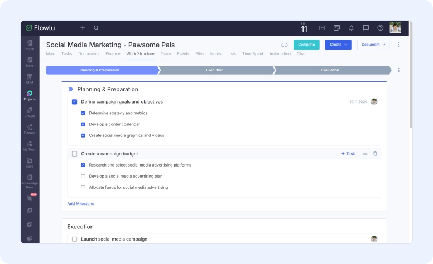Image resolution: width=433 pixels, height=264 pixels.
Task: Click the Complete button
Action: 306,45
